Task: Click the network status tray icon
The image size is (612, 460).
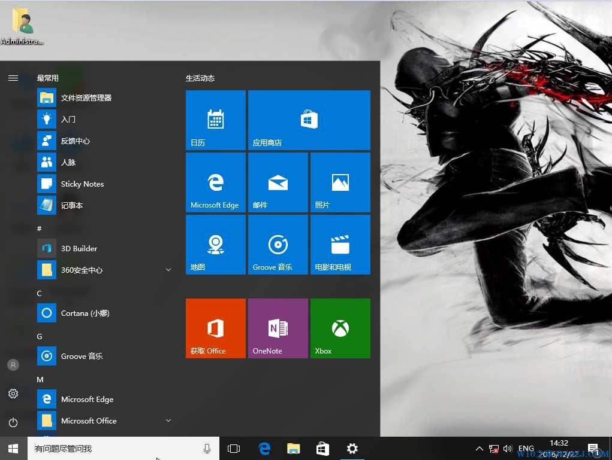Action: pyautogui.click(x=494, y=449)
